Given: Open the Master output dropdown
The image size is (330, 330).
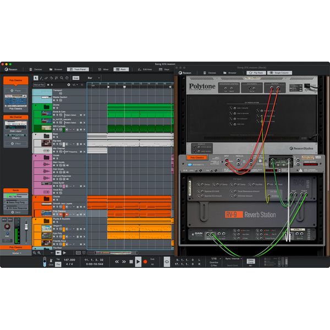Looking at the screenshot, I should point(17,253).
